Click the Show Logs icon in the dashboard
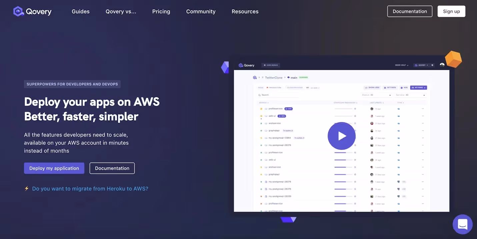The width and height of the screenshot is (477, 239). point(366,87)
